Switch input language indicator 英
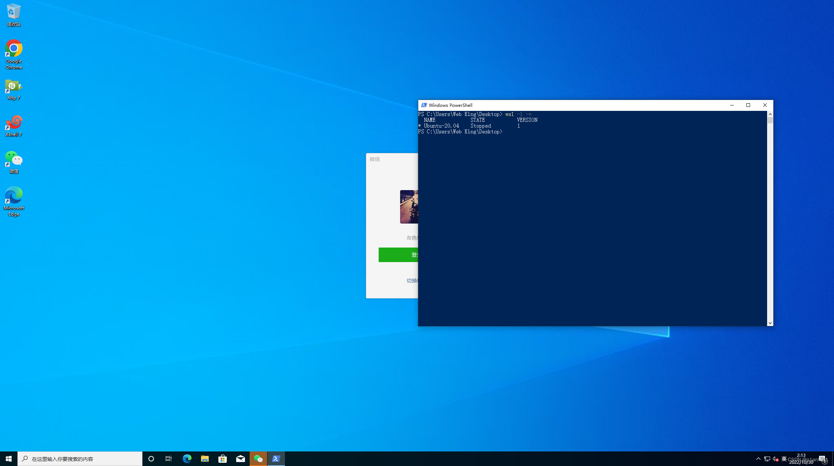834x466 pixels. point(784,459)
